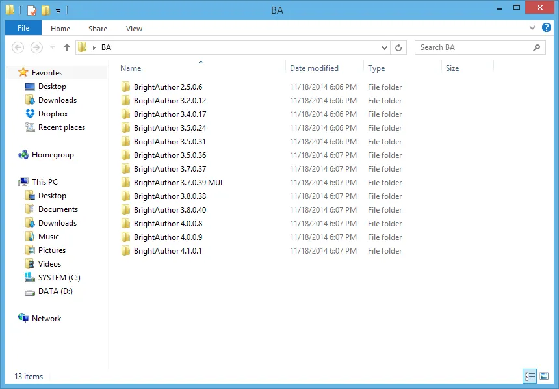Switch to Details view layout button
Screen dimensions: 559x389
point(530,376)
